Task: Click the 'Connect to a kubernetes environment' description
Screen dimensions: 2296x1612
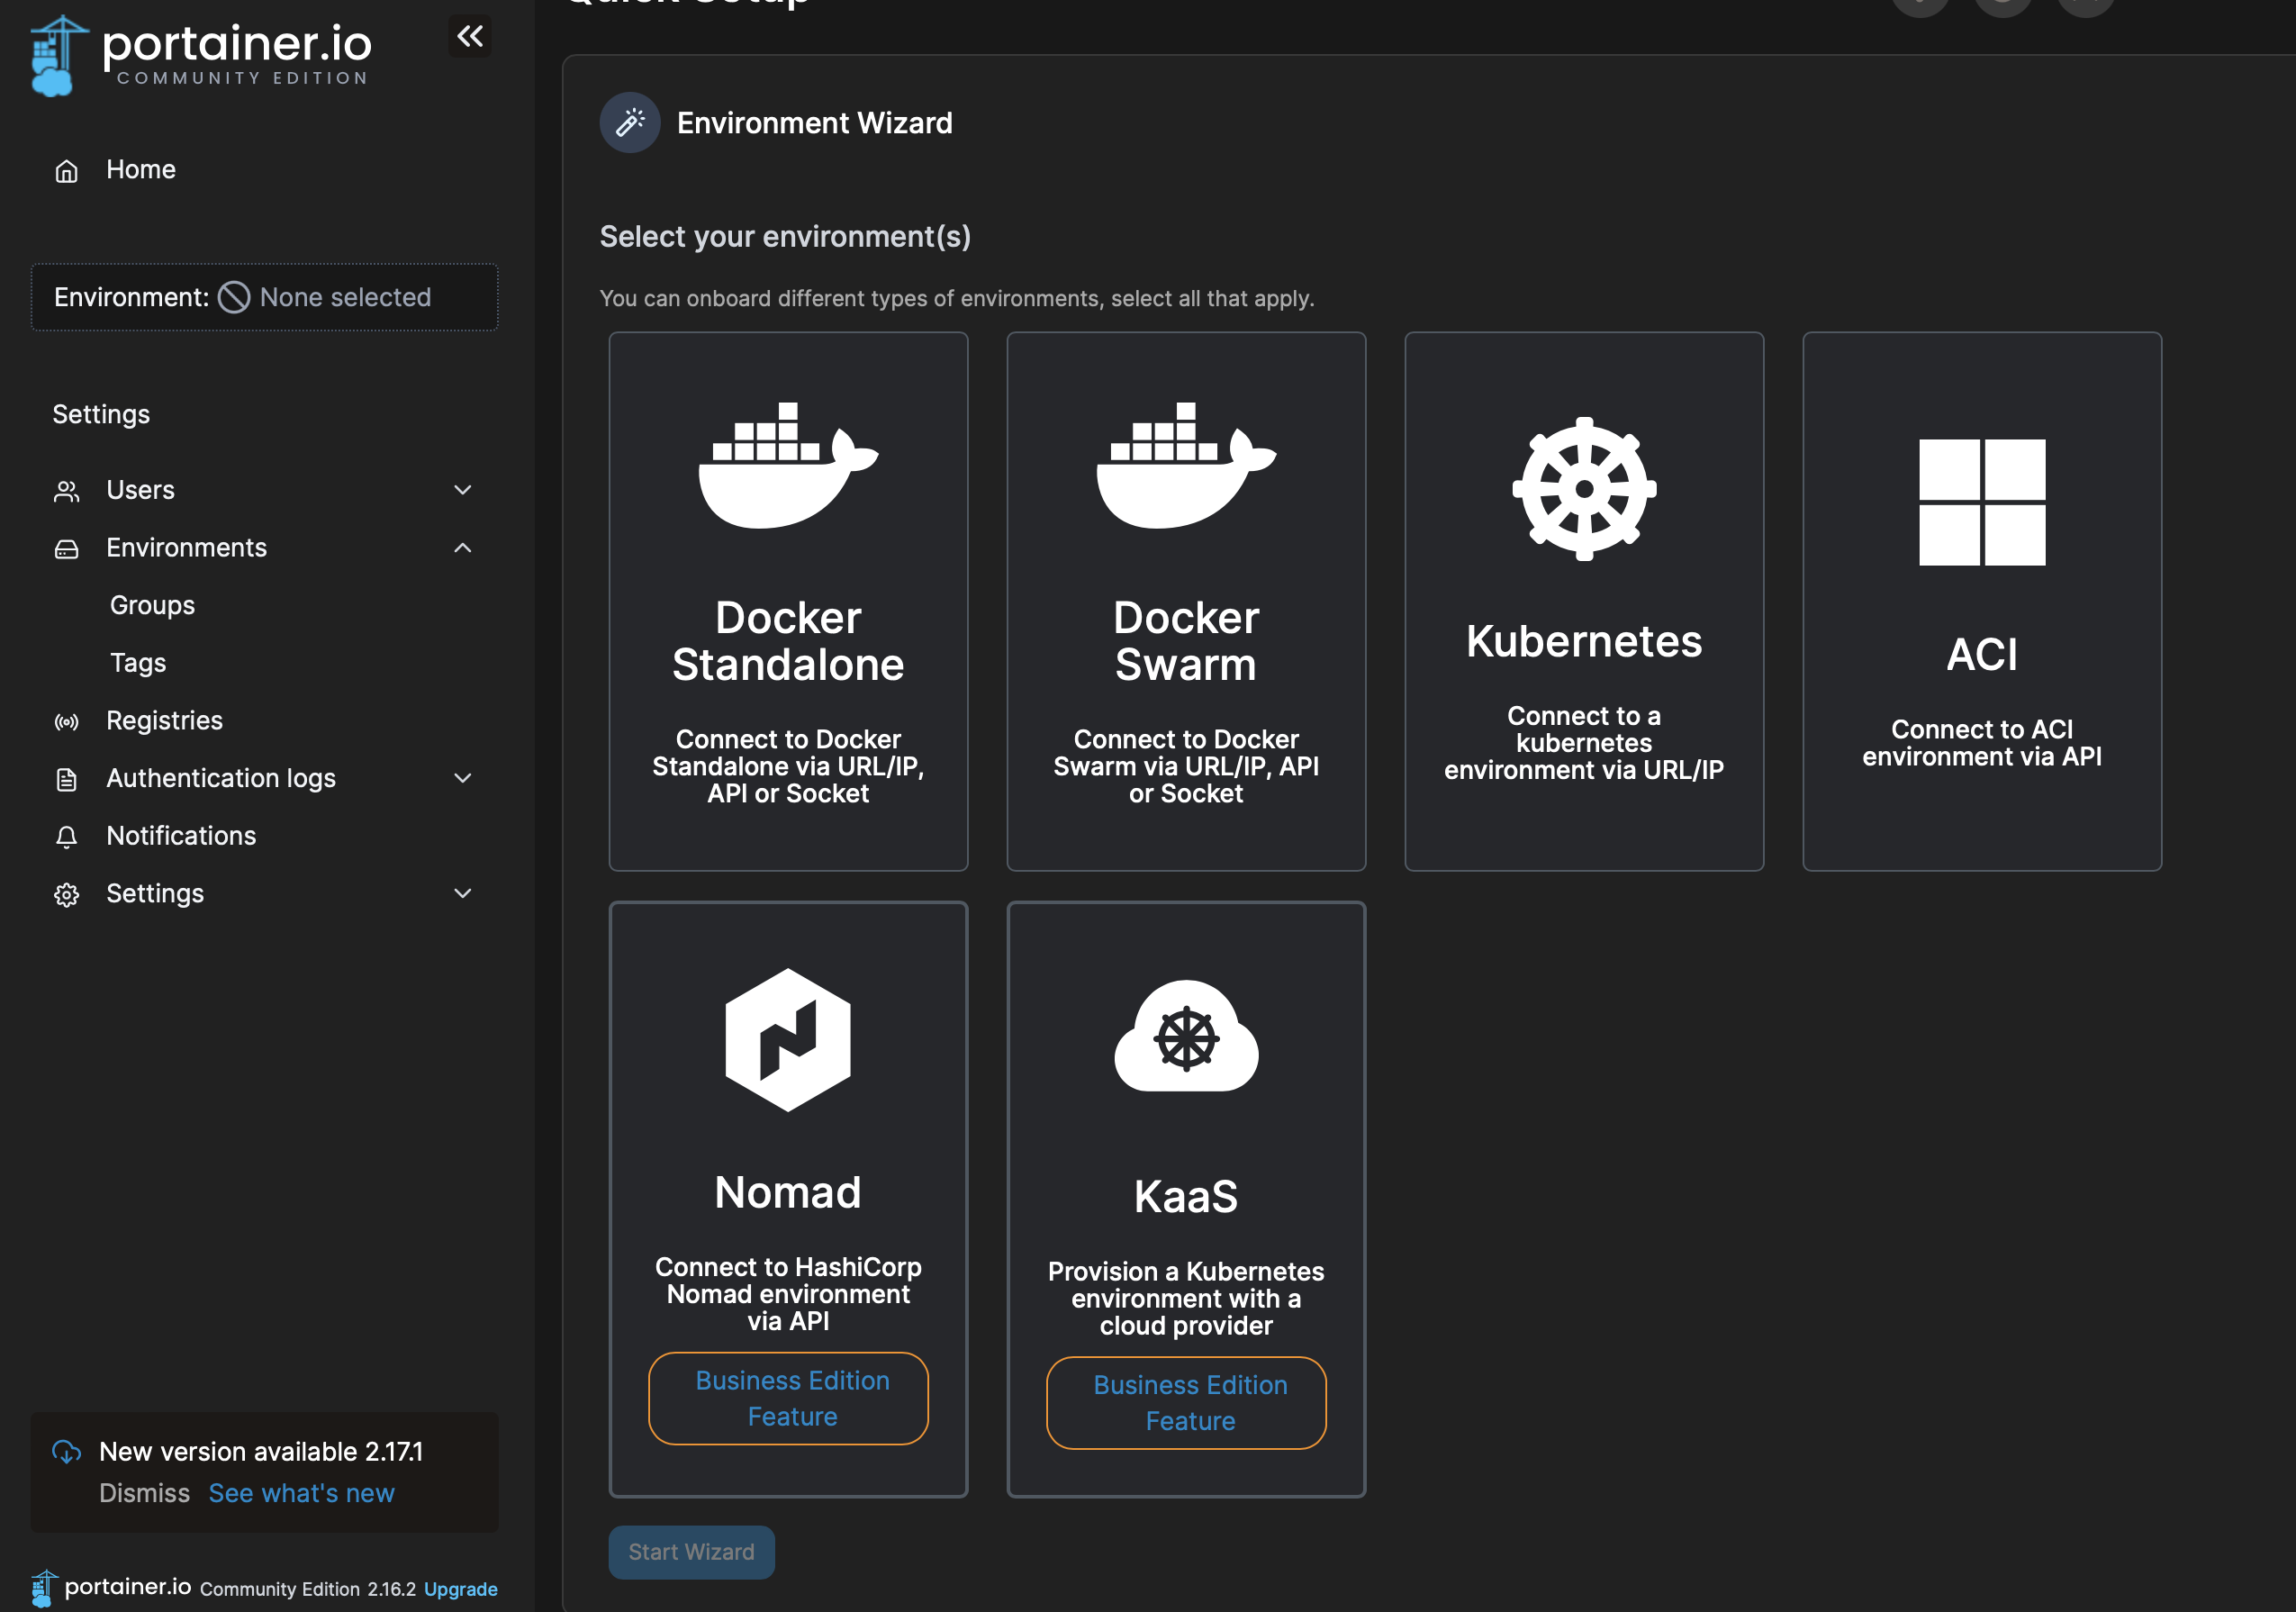Action: pos(1584,743)
